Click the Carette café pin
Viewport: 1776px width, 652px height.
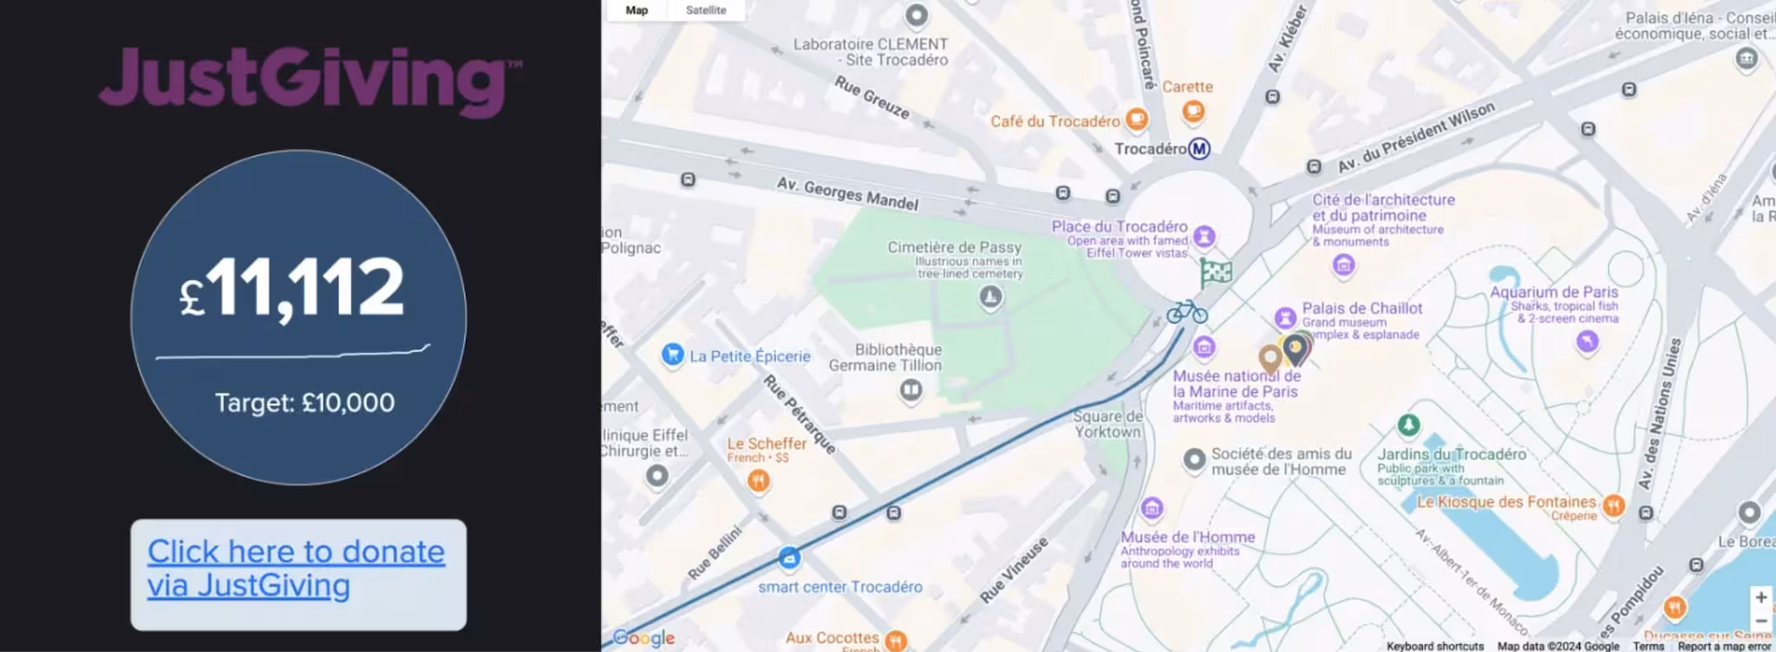(1193, 111)
